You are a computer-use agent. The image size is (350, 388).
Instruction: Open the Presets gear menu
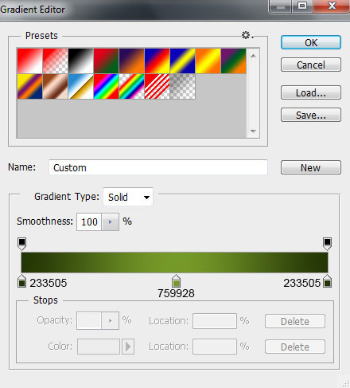[x=247, y=35]
